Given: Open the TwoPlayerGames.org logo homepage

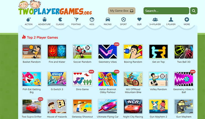Looking at the screenshot, I should coord(55,8).
